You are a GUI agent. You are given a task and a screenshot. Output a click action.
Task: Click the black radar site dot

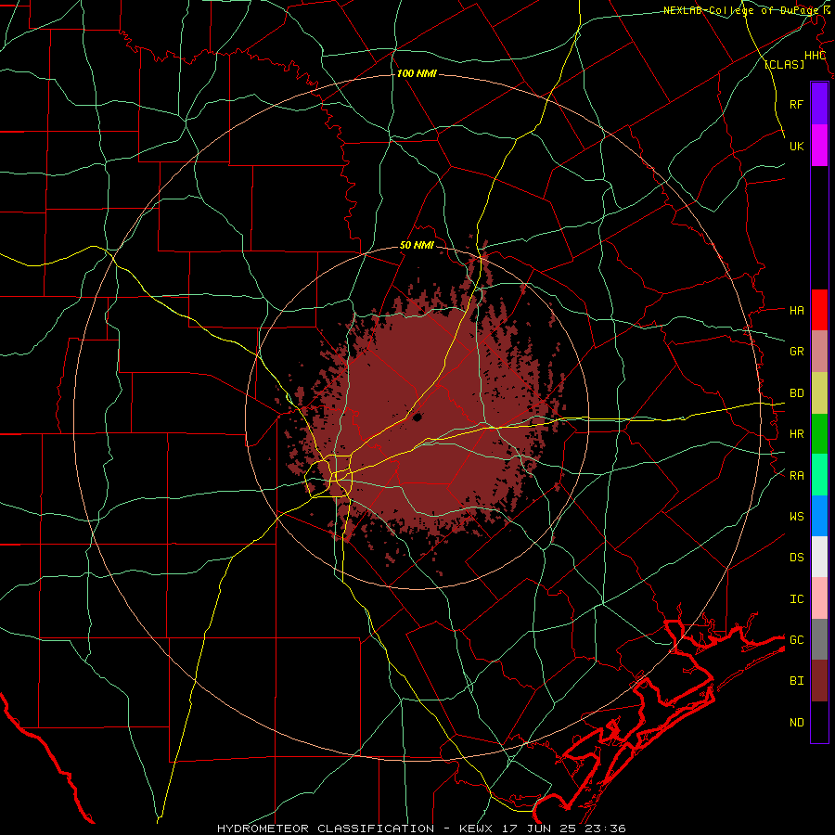coord(417,417)
